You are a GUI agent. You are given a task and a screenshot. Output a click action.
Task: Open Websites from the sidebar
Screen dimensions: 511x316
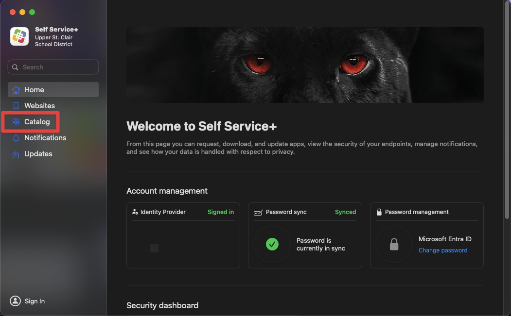click(x=39, y=106)
